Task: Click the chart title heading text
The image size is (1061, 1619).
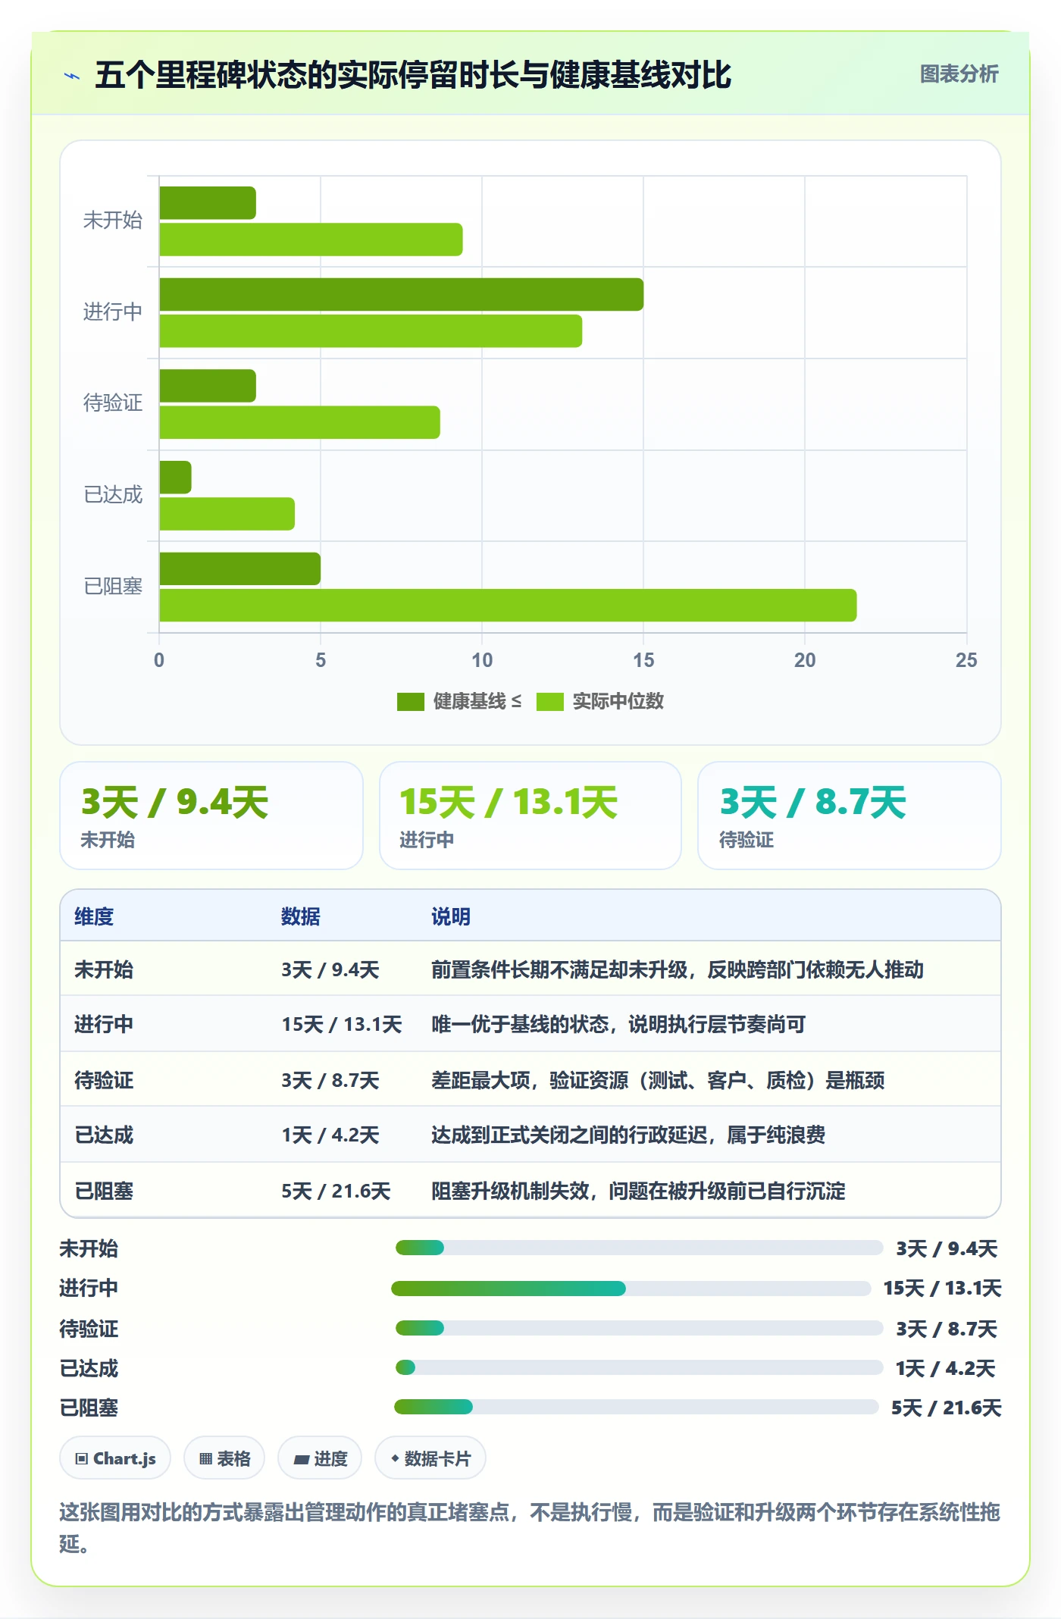Action: (413, 74)
